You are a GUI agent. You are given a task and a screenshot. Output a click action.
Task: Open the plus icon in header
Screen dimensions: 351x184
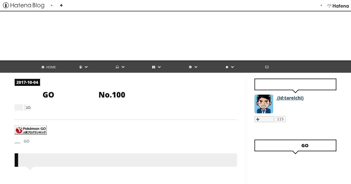[61, 5]
